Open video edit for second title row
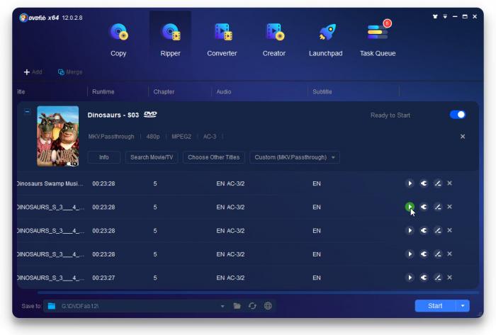 (438, 207)
